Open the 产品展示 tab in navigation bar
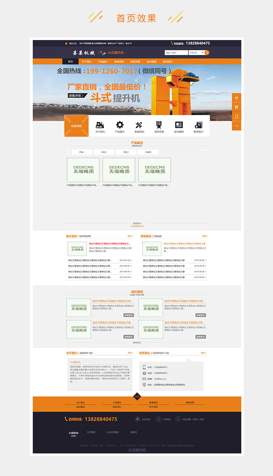 (x=103, y=62)
